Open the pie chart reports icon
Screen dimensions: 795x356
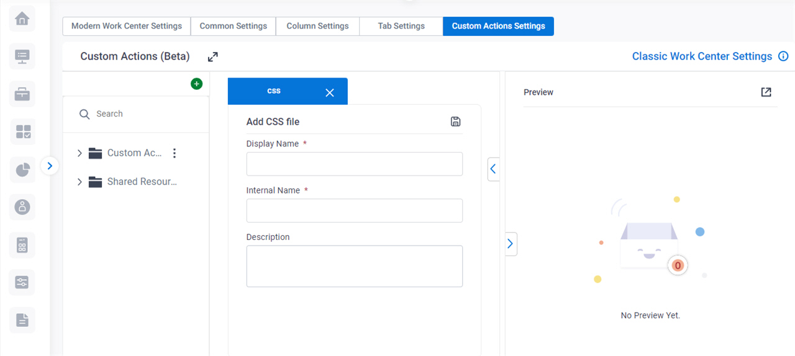pos(22,170)
